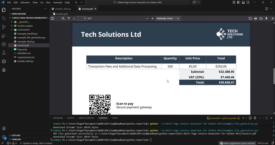
Task: Open the Edit menu
Action: coord(15,2)
